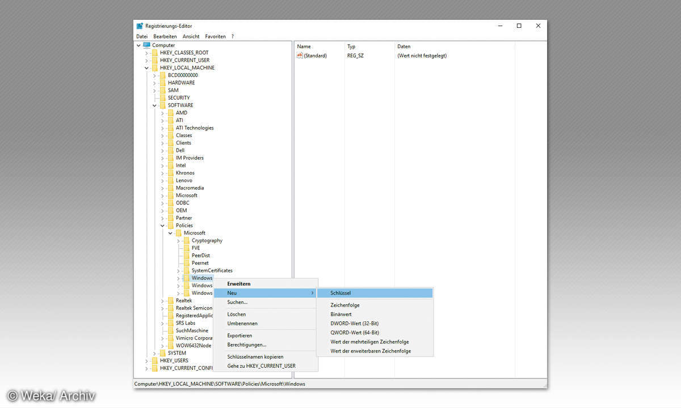Select the IM Providers key
This screenshot has height=408, width=681.
click(190, 158)
